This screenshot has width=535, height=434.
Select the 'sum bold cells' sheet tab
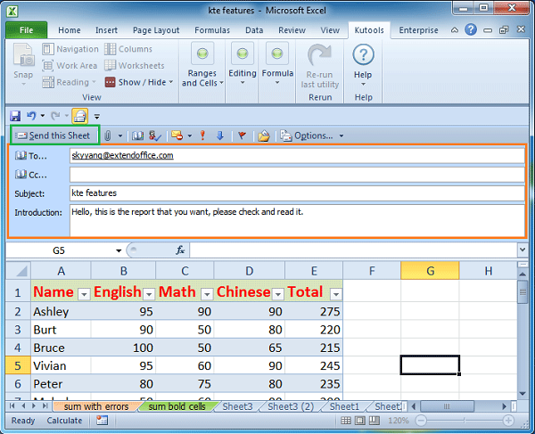tap(177, 406)
